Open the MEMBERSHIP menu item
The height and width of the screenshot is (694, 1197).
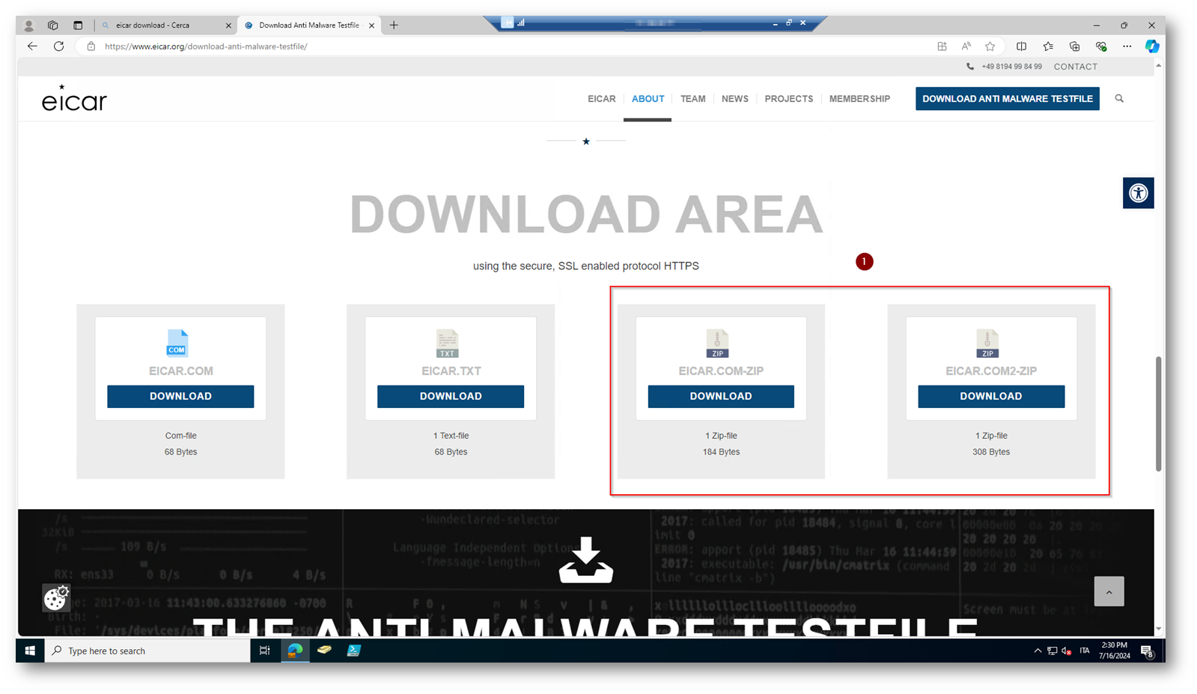point(859,99)
